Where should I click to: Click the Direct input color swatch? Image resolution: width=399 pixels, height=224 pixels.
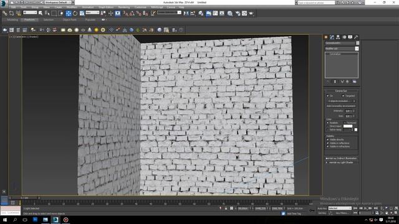(x=348, y=126)
